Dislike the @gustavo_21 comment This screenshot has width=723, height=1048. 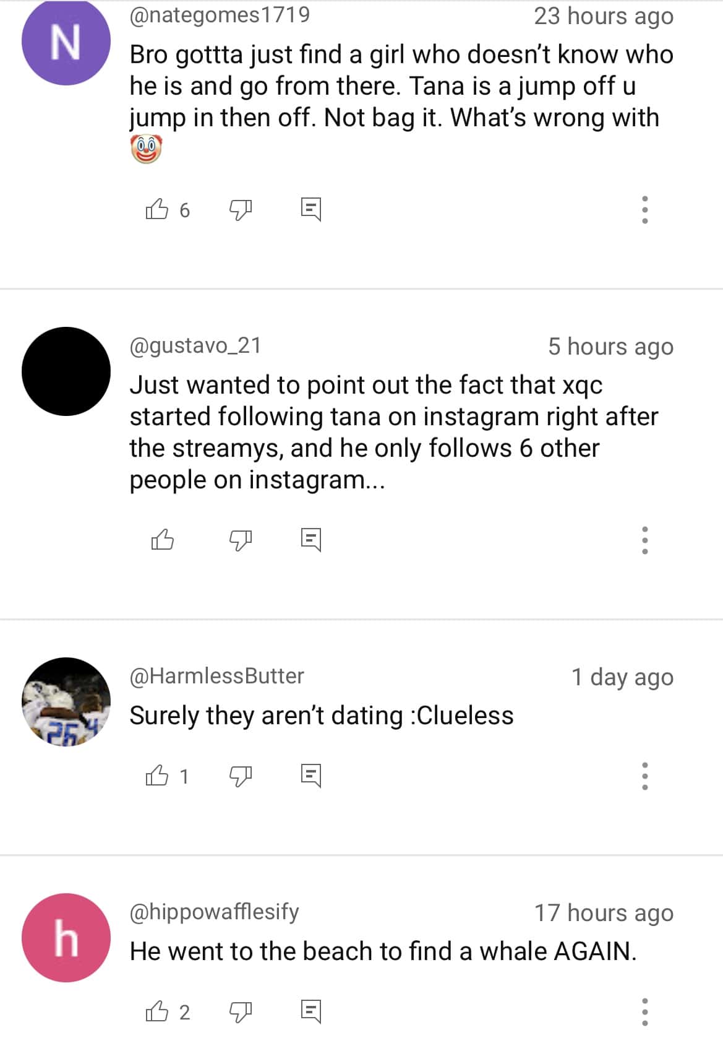pyautogui.click(x=241, y=540)
